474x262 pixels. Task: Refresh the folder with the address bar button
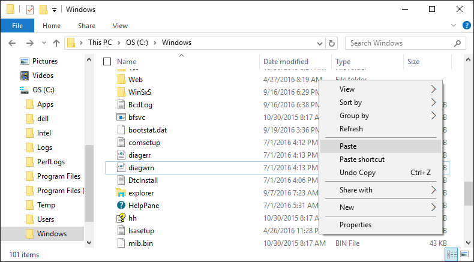(x=332, y=43)
